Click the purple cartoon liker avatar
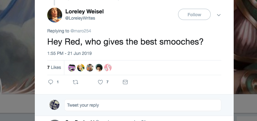The image size is (257, 121). click(72, 68)
